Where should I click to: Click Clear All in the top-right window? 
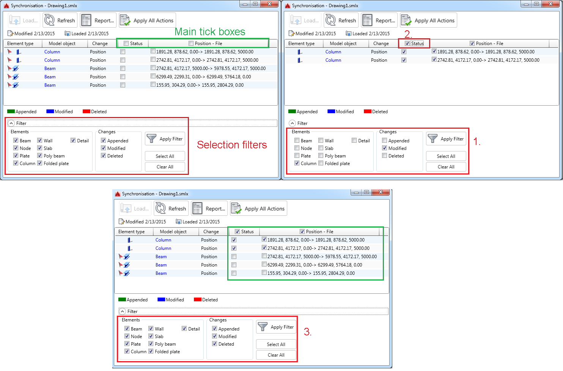coord(446,167)
